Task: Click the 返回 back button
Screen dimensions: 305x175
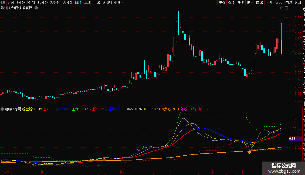Action: (298, 2)
